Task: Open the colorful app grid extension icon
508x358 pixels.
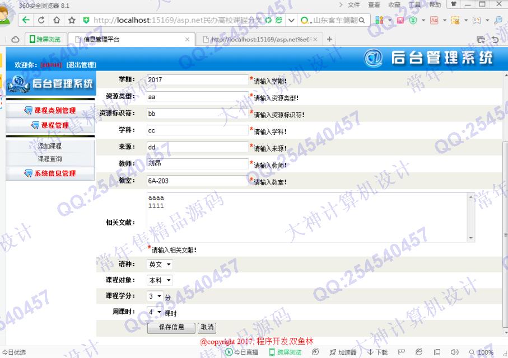Action: pos(379,20)
